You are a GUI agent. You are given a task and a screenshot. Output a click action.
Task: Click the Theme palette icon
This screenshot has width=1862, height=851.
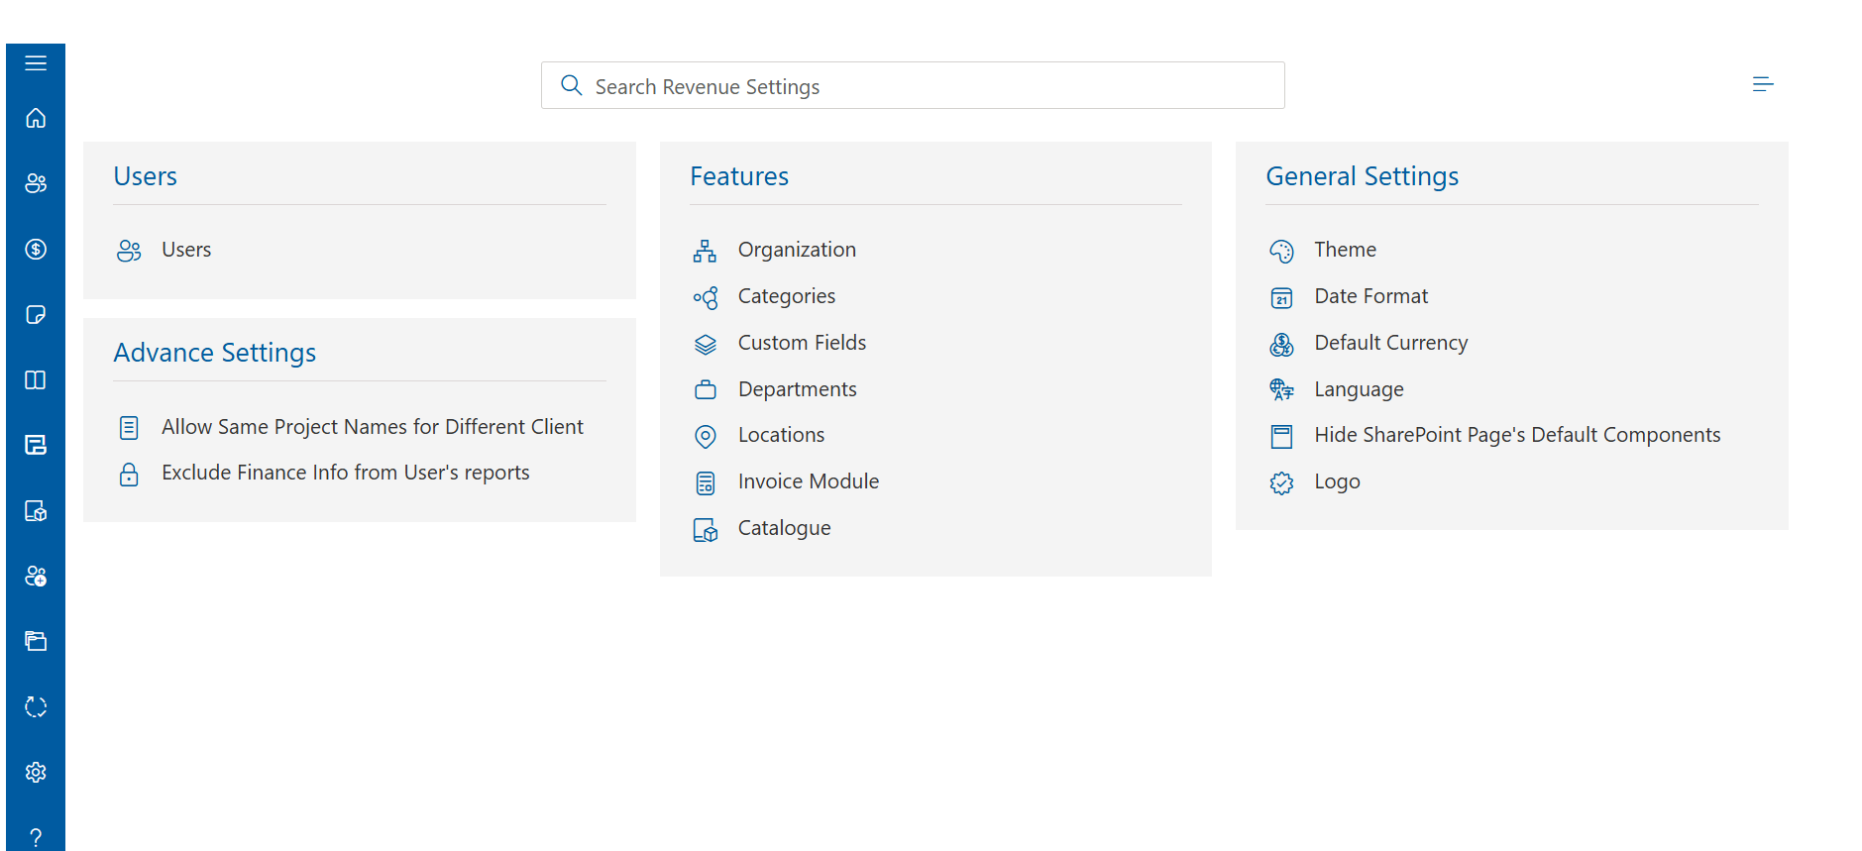pyautogui.click(x=1281, y=251)
